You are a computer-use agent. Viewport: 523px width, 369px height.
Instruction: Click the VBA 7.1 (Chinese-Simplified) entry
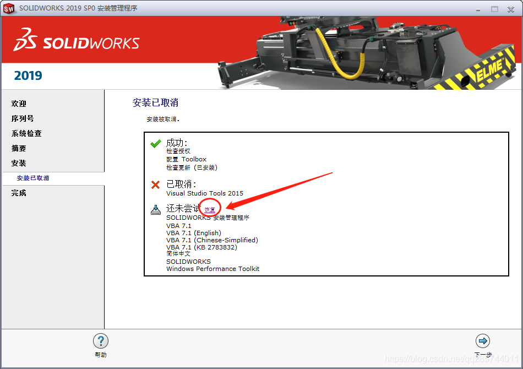tap(212, 240)
